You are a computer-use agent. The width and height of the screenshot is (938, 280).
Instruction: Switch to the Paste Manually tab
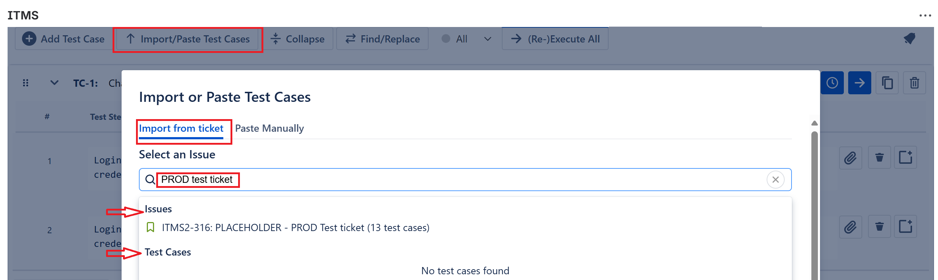[x=269, y=128]
